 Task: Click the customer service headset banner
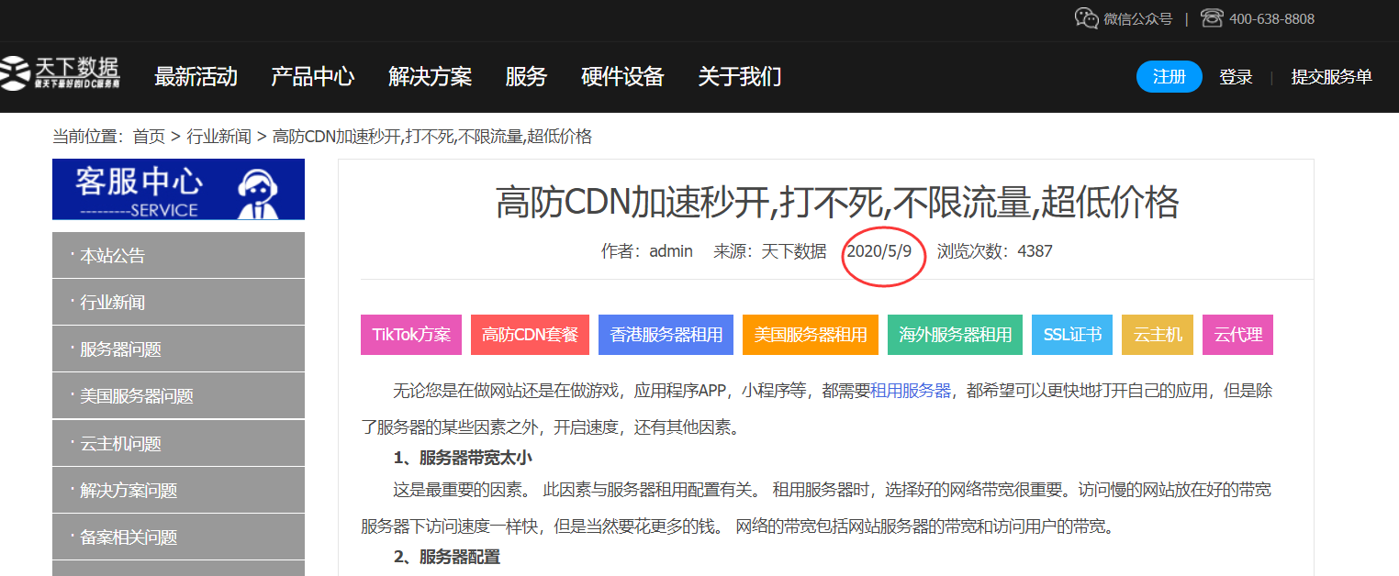pos(178,190)
